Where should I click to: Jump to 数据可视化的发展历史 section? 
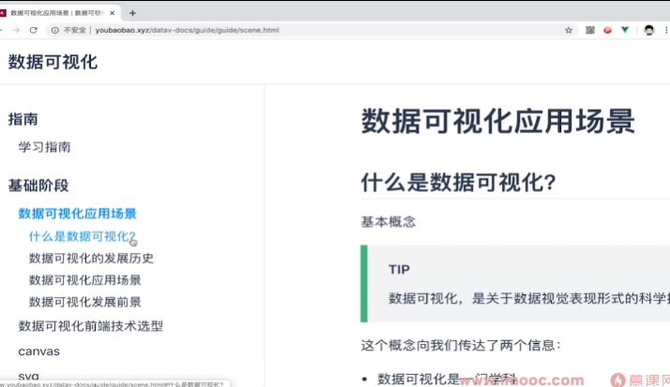pyautogui.click(x=91, y=258)
